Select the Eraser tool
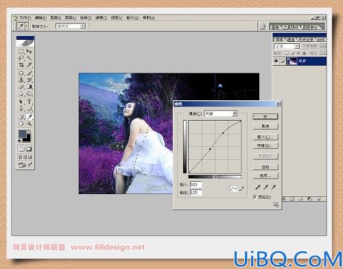The image size is (343, 269). pos(21,86)
